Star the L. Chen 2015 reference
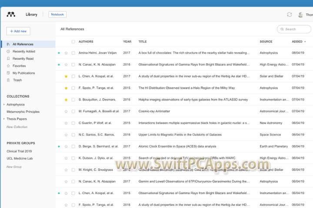 click(66, 193)
